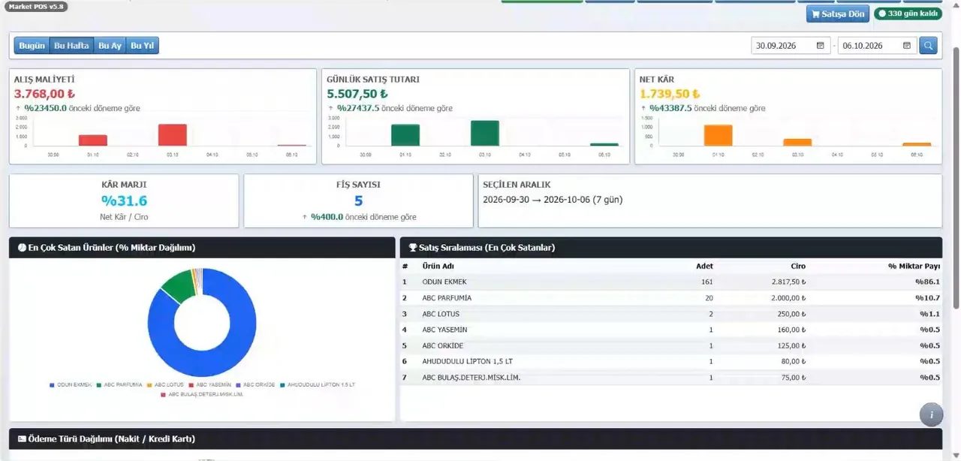
Task: Open the round info button
Action: pos(932,414)
